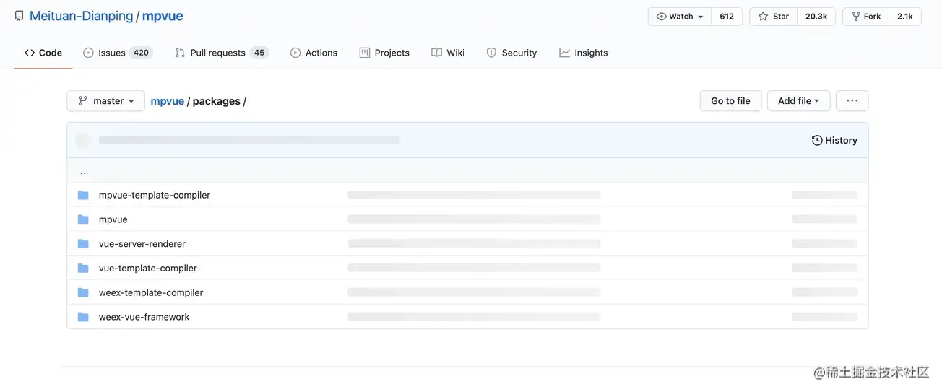Click the Wiki book icon
The height and width of the screenshot is (392, 942).
click(436, 53)
